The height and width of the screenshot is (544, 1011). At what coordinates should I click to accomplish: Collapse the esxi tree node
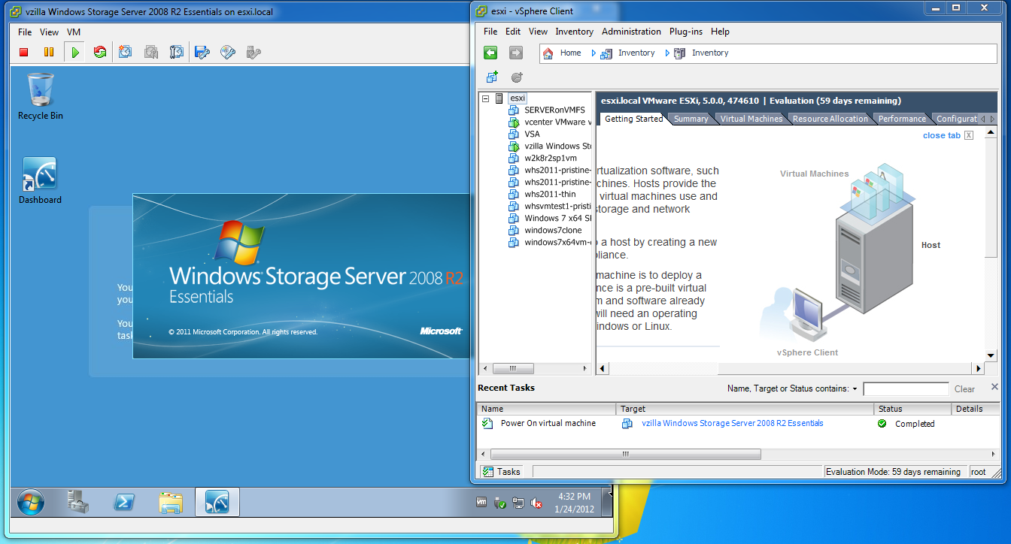(486, 98)
